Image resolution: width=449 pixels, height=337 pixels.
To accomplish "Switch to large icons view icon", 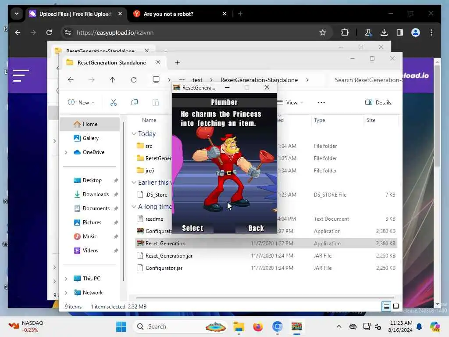I will click(x=396, y=307).
